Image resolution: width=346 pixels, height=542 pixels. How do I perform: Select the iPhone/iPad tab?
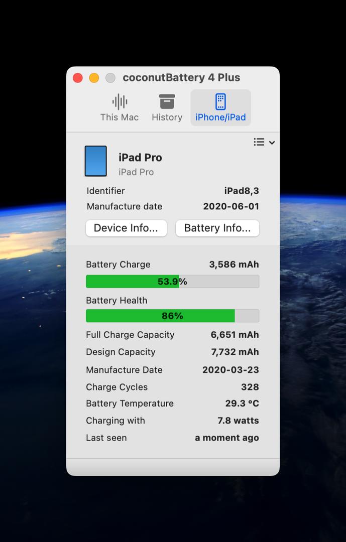click(220, 107)
